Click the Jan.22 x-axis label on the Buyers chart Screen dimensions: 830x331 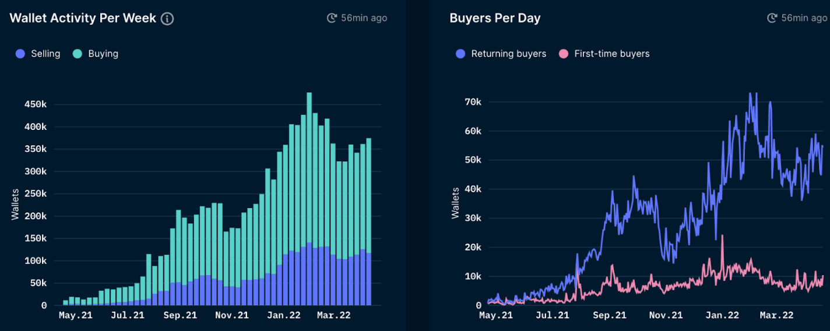coord(722,315)
